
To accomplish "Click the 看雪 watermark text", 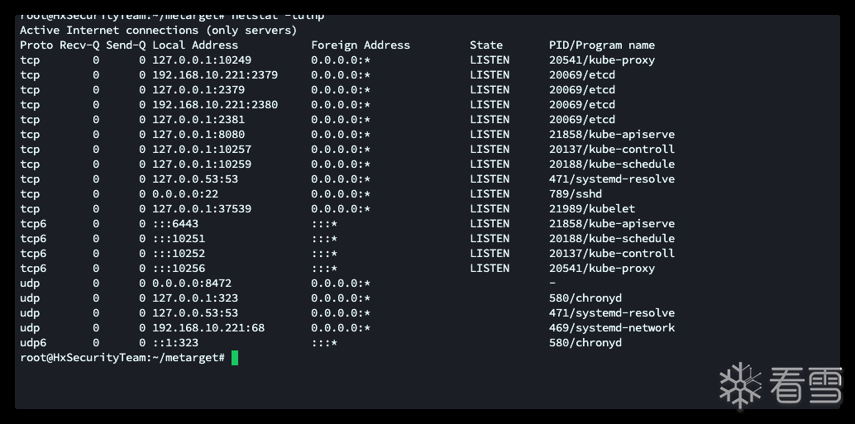I will [804, 385].
